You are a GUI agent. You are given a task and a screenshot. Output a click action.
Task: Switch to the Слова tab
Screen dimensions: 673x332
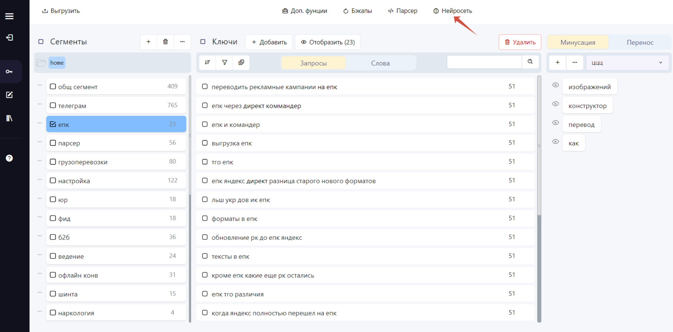click(x=381, y=63)
